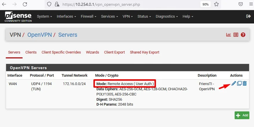Reset the 90% zoom level indicator
This screenshot has height=127, width=254.
pyautogui.click(x=205, y=4)
